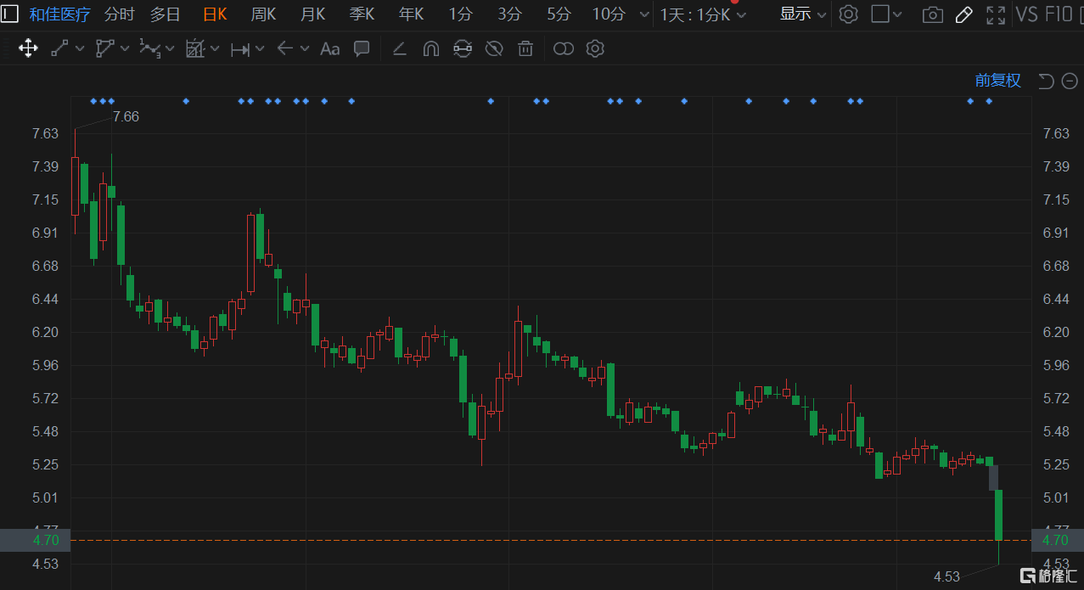
Task: Click the 6.20 right axis label
Action: click(1056, 332)
